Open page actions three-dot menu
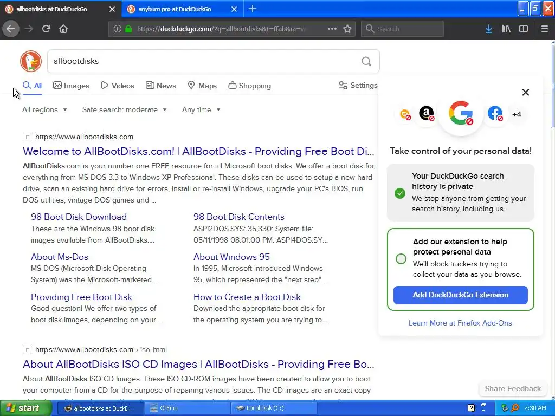Image resolution: width=555 pixels, height=416 pixels. [x=332, y=29]
